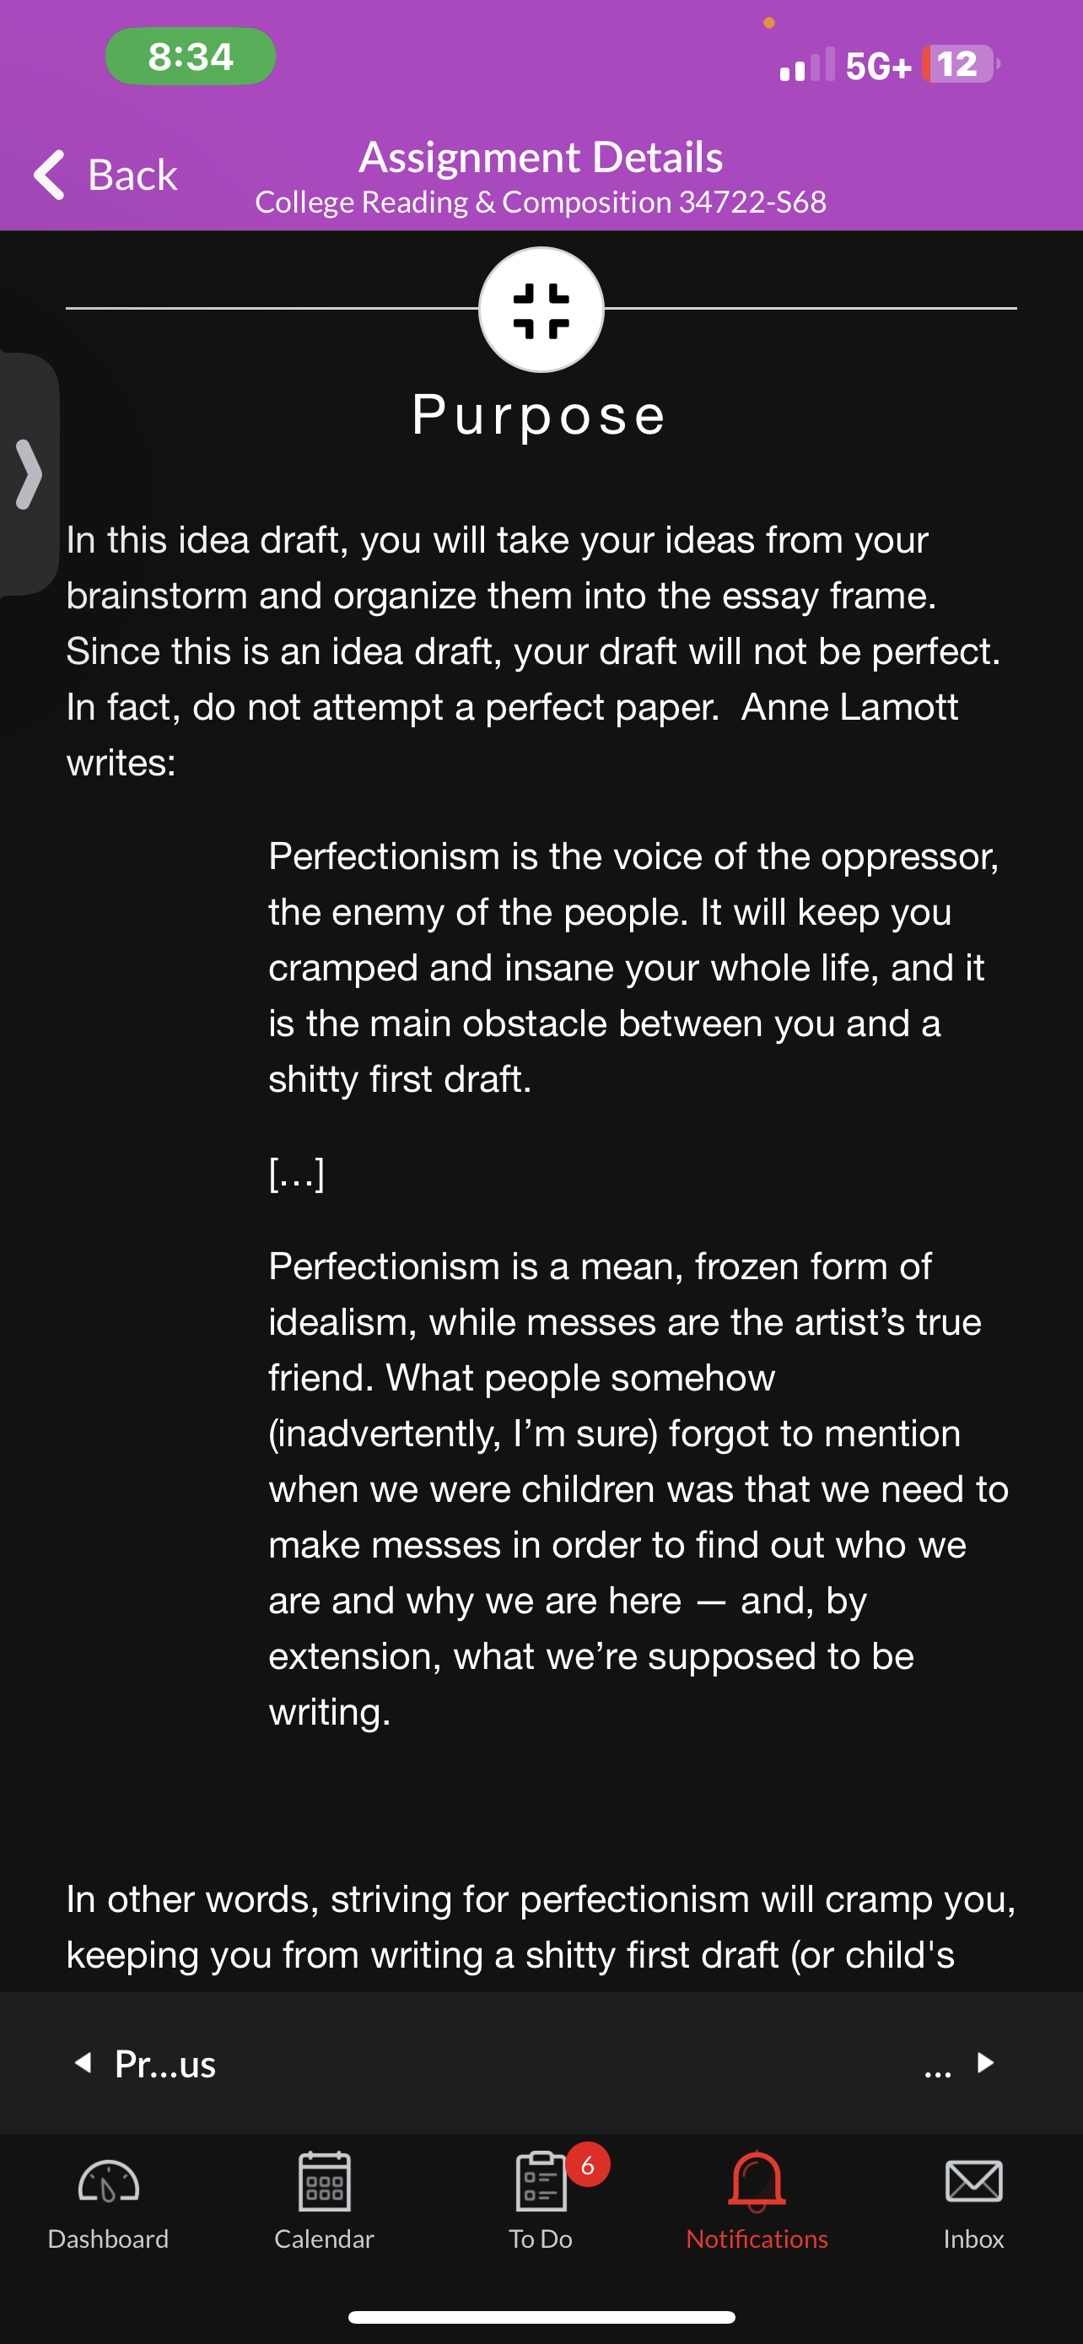1083x2344 pixels.
Task: Open the To Do clipboard icon
Action: point(541,2181)
